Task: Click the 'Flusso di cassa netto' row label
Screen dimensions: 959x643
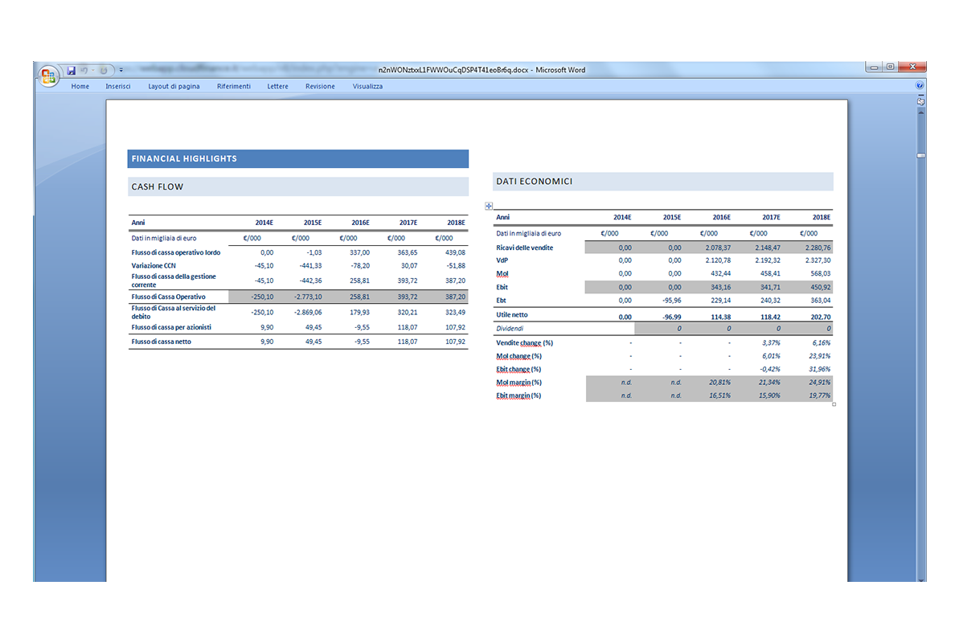Action: tap(161, 342)
